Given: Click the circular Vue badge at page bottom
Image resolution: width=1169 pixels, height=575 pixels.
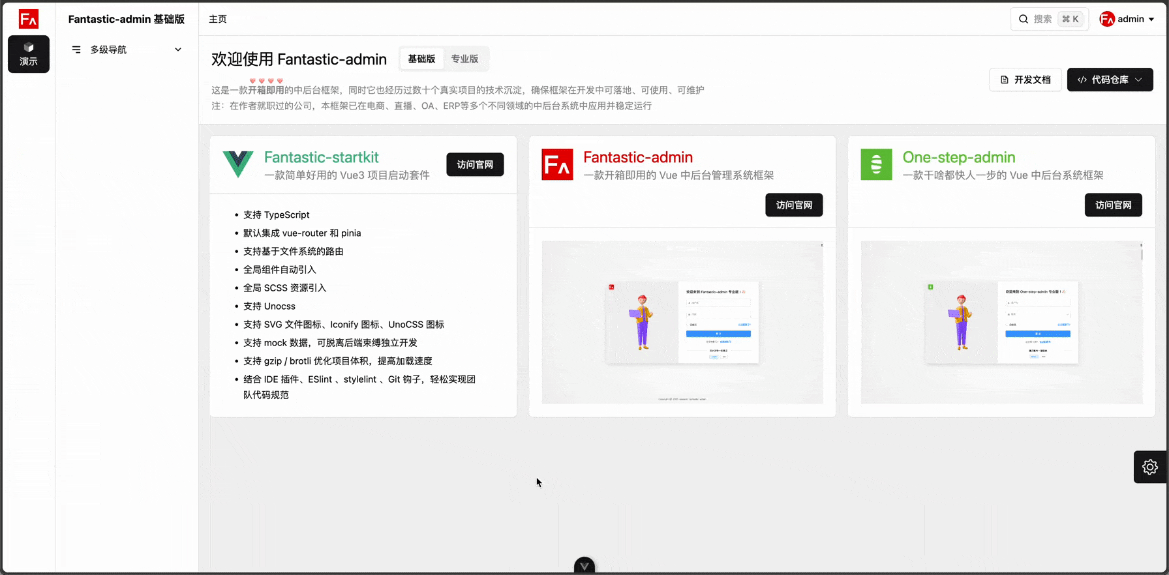Looking at the screenshot, I should click(x=584, y=566).
